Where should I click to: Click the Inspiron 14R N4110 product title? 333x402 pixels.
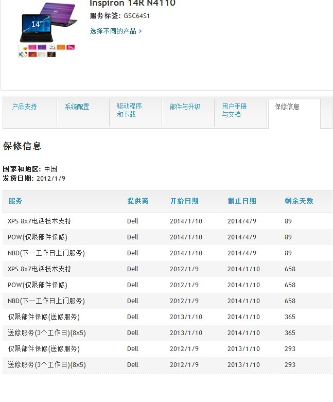[x=133, y=3]
